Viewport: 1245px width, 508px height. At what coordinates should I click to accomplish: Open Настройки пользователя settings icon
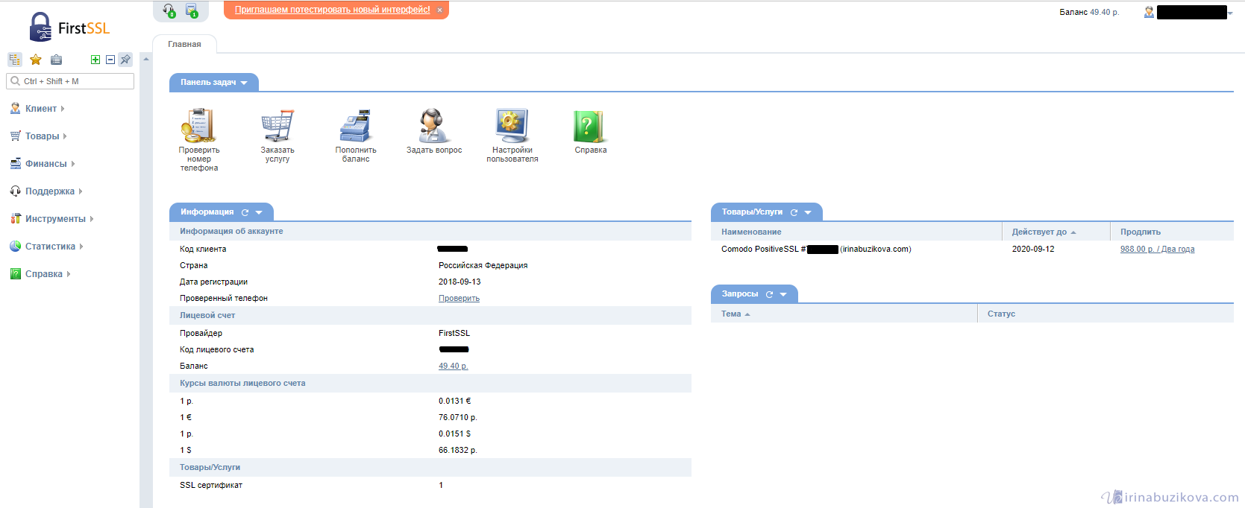512,126
